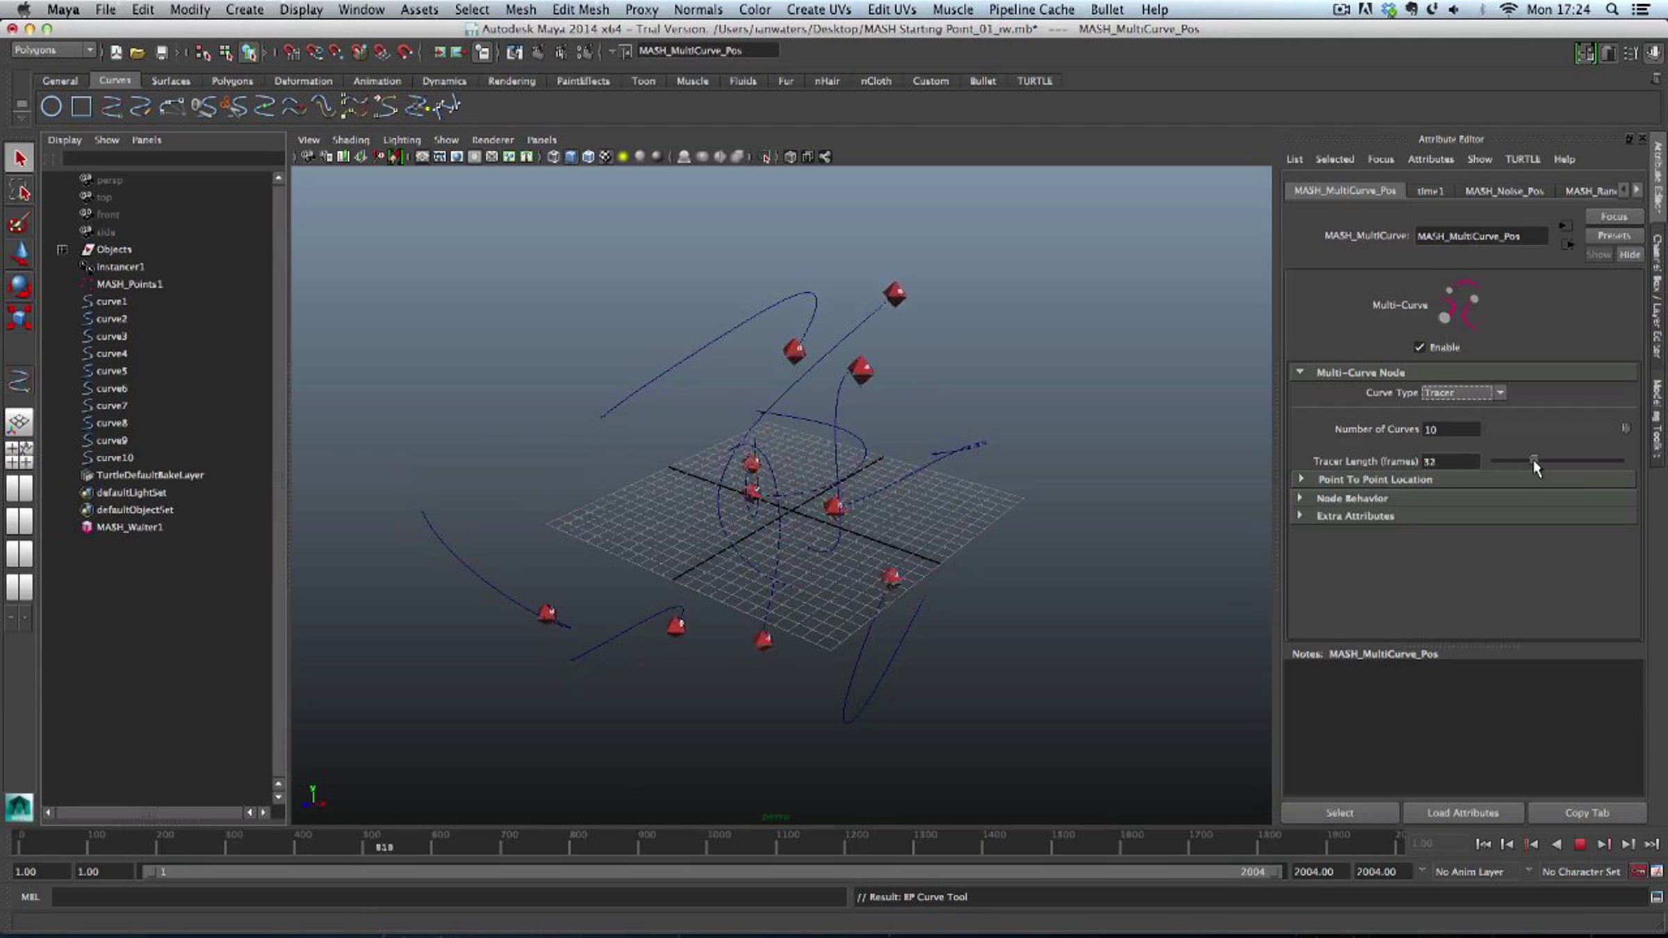Click the Load Attributes button

click(1463, 812)
